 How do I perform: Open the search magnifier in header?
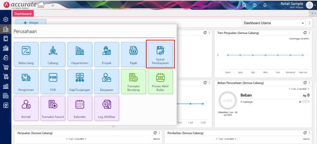tap(244, 5)
